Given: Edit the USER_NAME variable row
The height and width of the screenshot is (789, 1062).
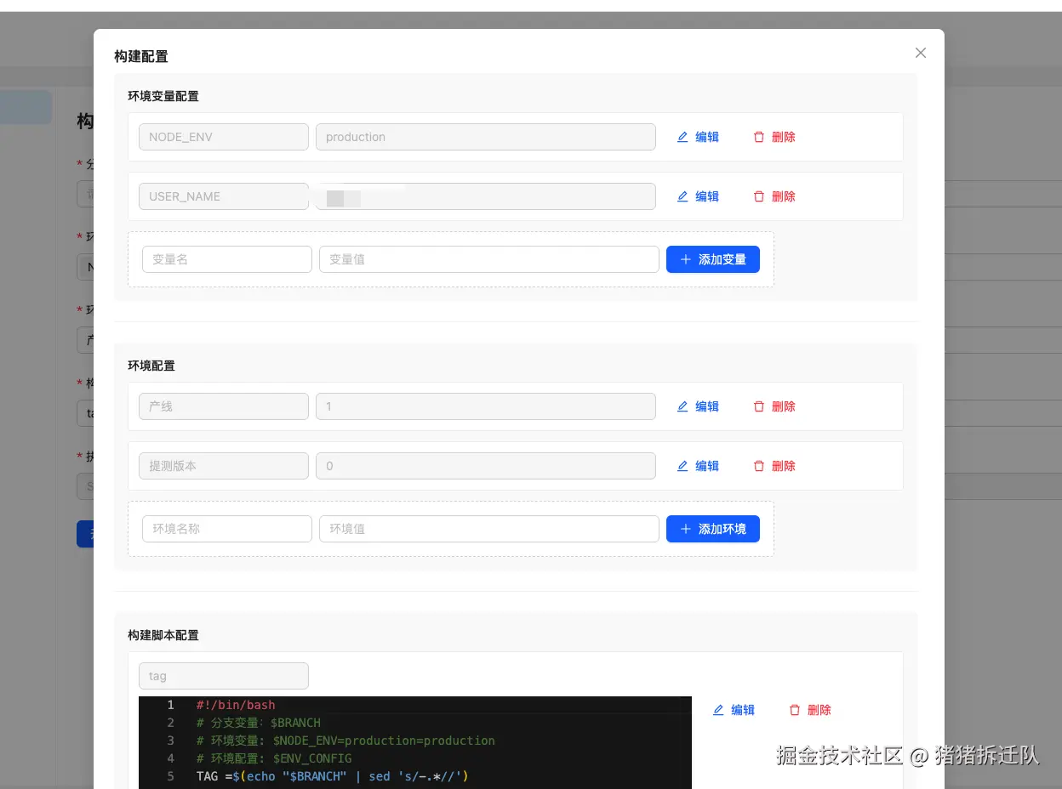Looking at the screenshot, I should pos(698,196).
